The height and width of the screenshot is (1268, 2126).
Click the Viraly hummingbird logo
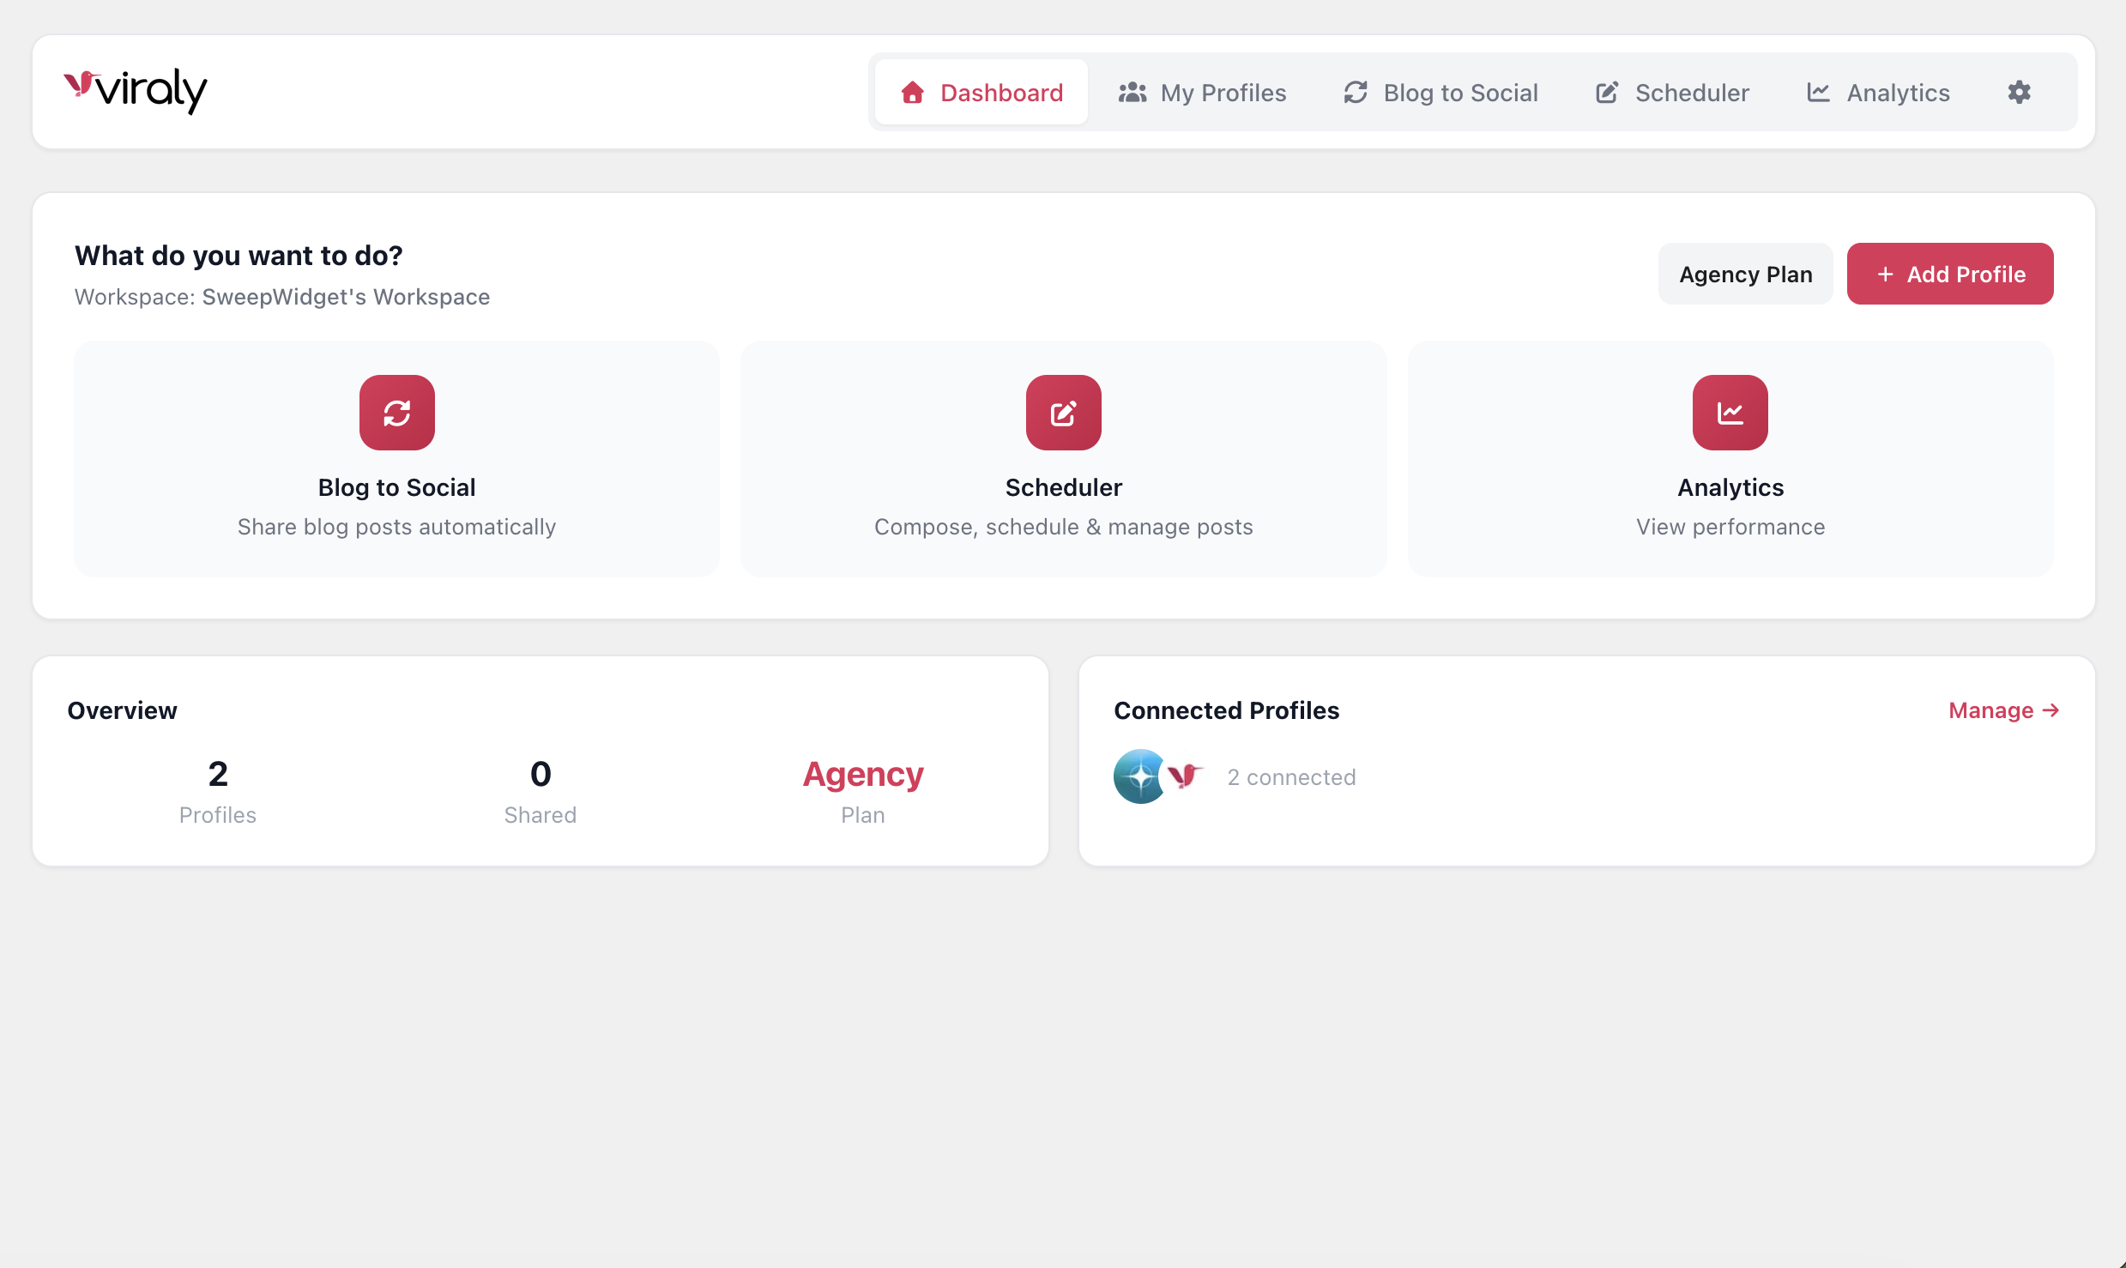click(x=136, y=91)
